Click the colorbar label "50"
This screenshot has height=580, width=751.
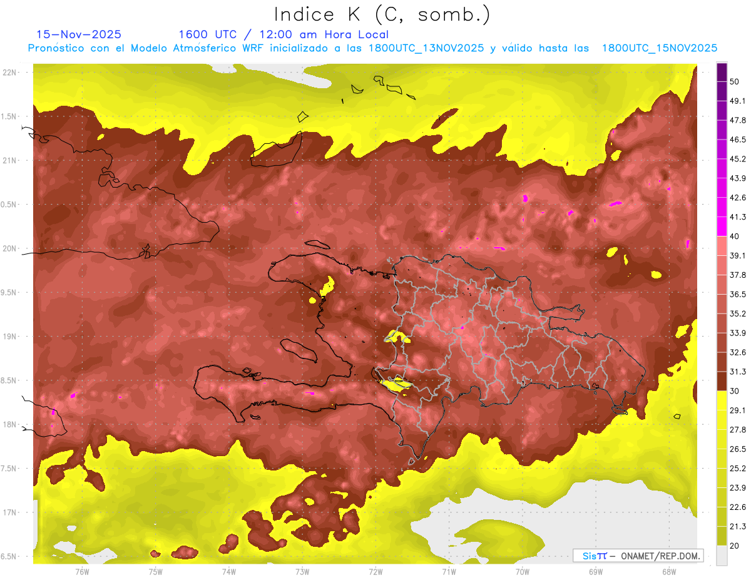coord(735,82)
